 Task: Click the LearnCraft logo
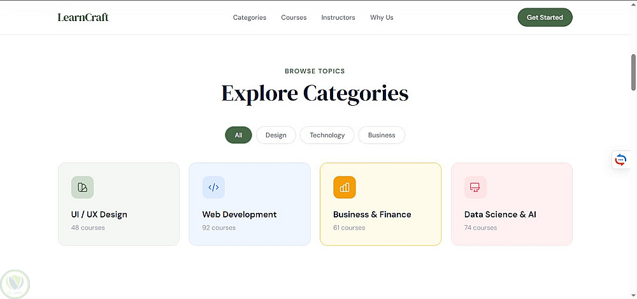(x=83, y=17)
